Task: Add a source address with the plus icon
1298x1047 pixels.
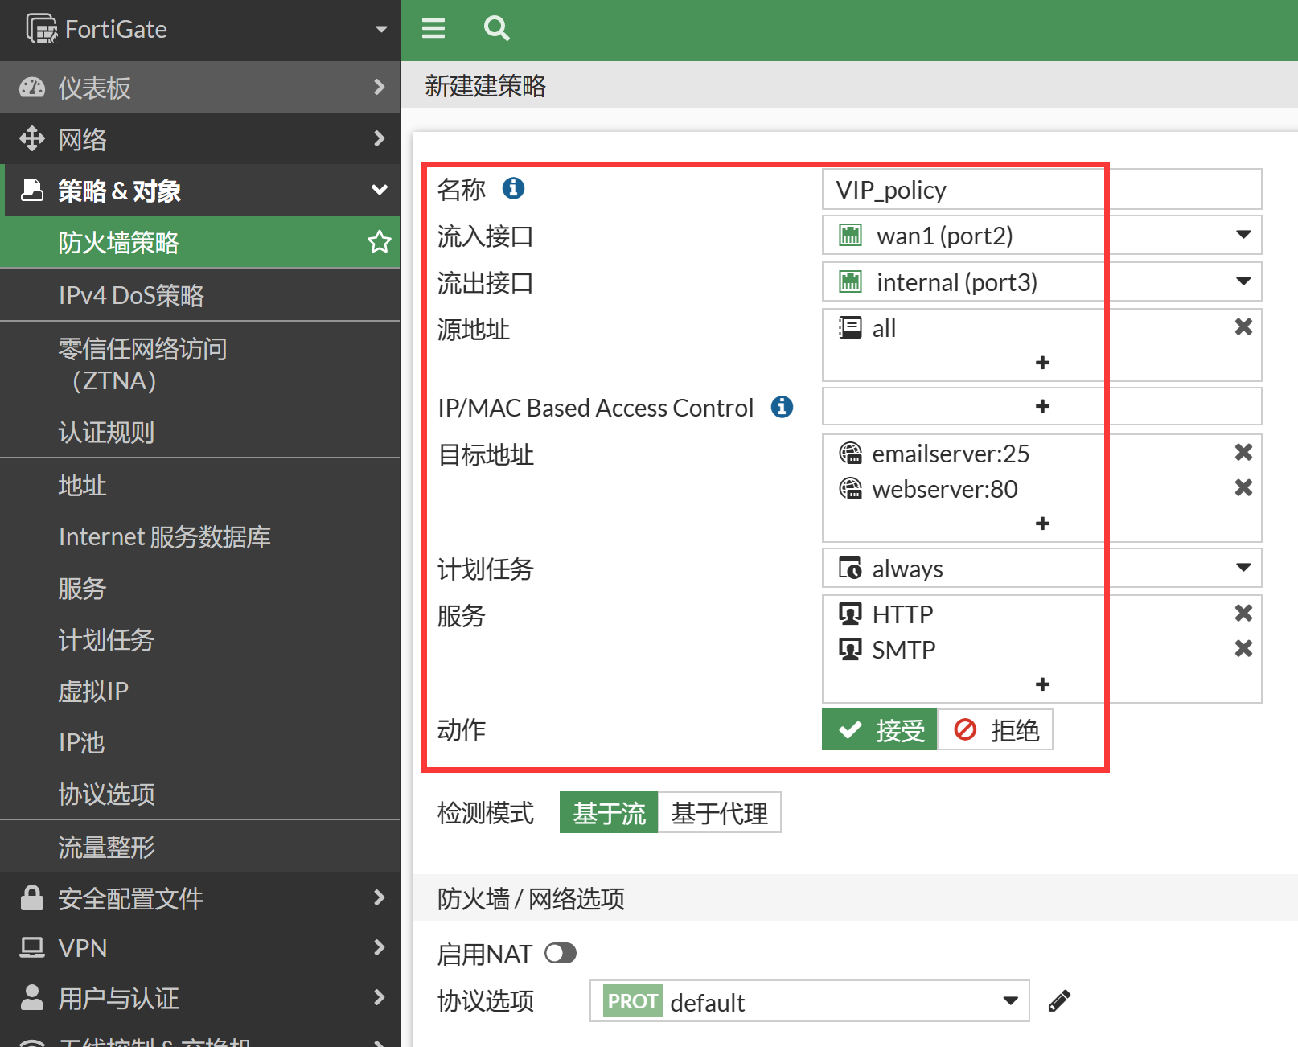Action: (1042, 363)
